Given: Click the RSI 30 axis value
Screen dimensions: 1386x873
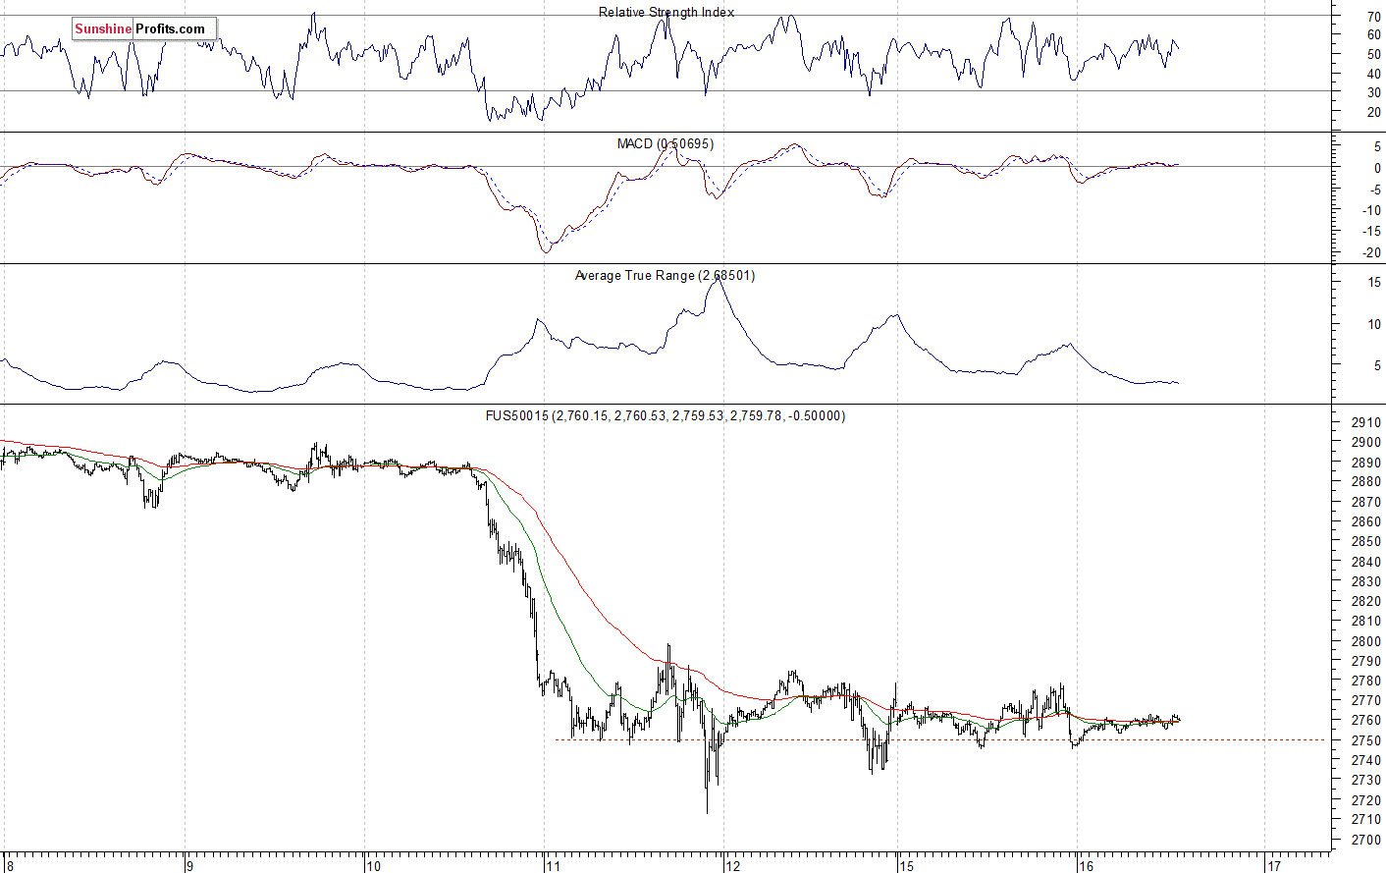Looking at the screenshot, I should point(1373,92).
